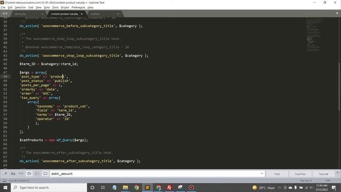Open Tab Size selector in status bar
This screenshot has height=192, width=341.
306,181
